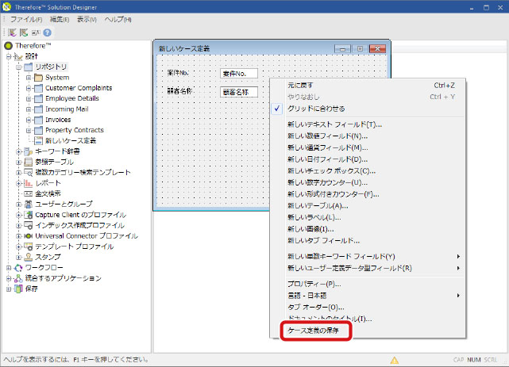Click the ユーザーとグループ icon
The height and width of the screenshot is (367, 509).
pos(28,204)
